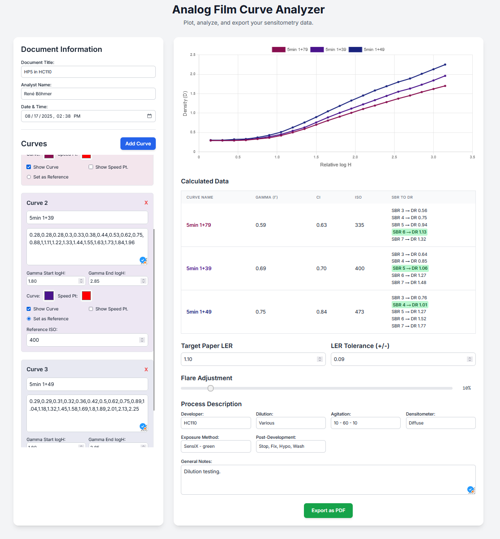The height and width of the screenshot is (539, 500).
Task: Click the Reference ISO stepper control
Action: [x=142, y=340]
